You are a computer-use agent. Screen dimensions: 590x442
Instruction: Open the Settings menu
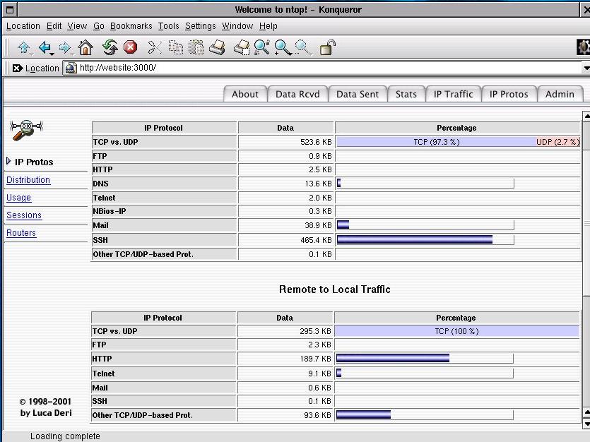(200, 26)
